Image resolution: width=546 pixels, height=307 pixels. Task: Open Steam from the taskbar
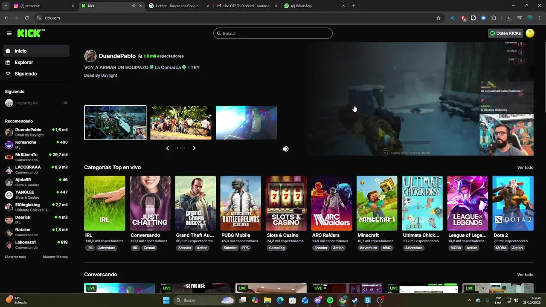point(355,300)
